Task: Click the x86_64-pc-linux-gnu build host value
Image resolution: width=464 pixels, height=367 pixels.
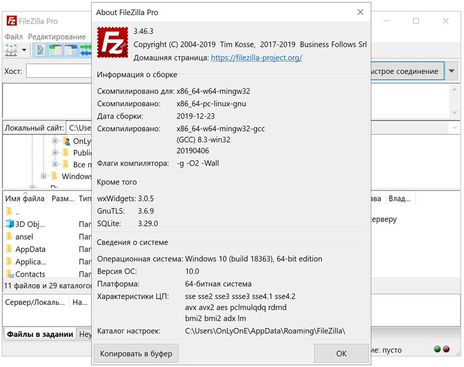Action: coord(211,104)
